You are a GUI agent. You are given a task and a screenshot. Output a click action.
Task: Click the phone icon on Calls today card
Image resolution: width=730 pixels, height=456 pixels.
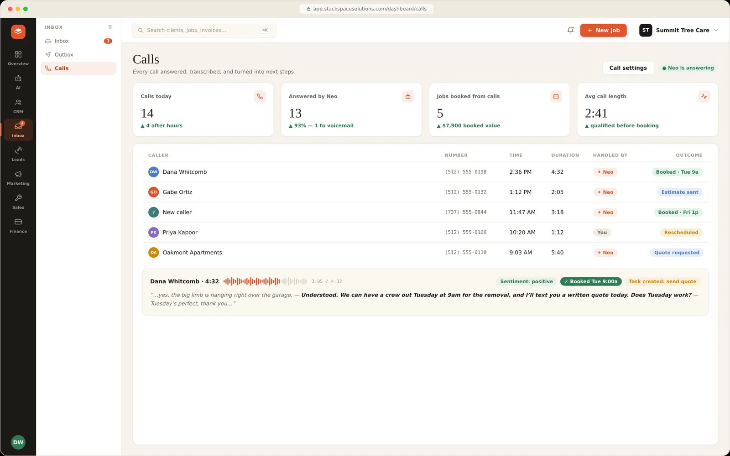coord(260,97)
